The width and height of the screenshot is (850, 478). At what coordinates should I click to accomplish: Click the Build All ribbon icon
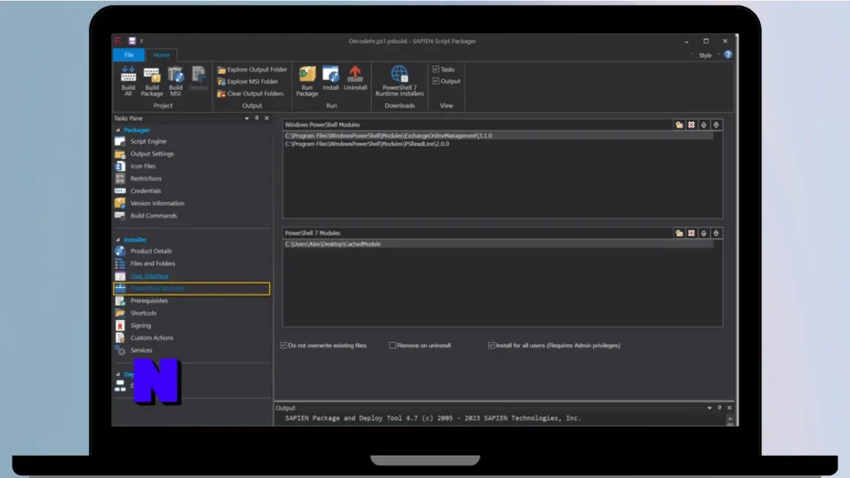tap(128, 80)
